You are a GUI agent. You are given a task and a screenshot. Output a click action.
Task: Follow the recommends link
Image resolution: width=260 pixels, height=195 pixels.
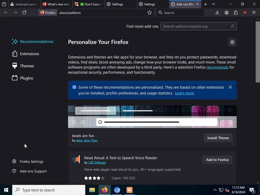pos(217,67)
